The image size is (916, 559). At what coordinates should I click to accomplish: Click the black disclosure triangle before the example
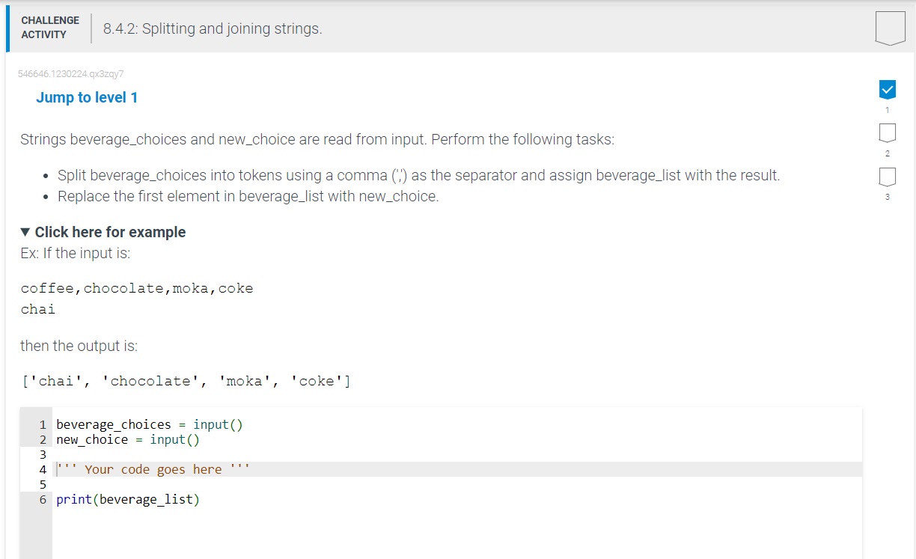tap(24, 232)
